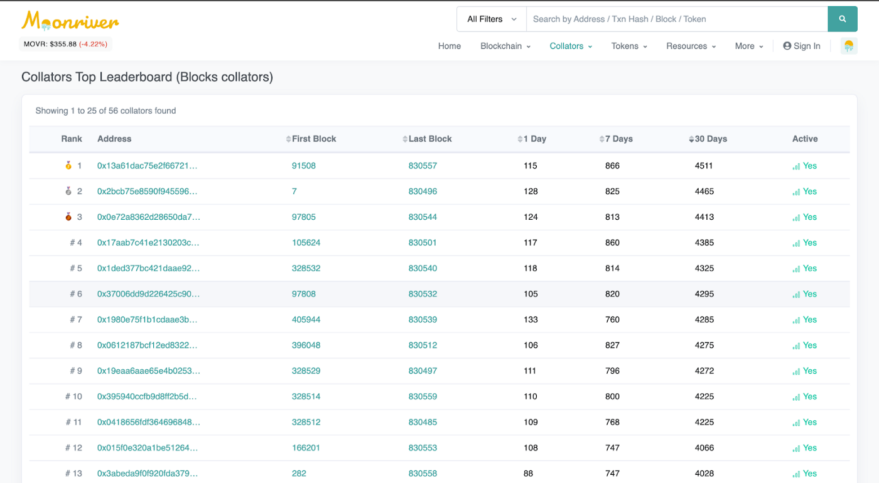The height and width of the screenshot is (483, 879).
Task: Click the Rank column header
Action: [72, 139]
